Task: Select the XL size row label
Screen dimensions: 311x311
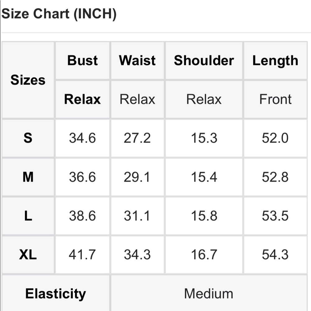Action: point(28,255)
